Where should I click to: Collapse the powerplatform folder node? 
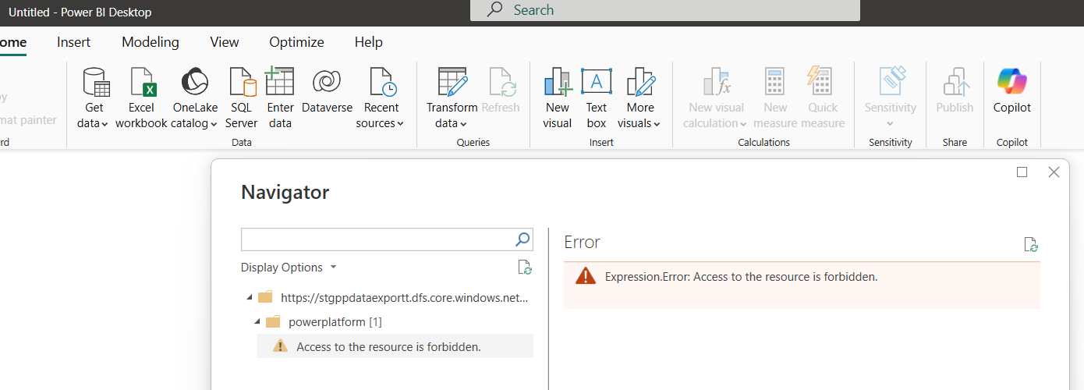257,322
